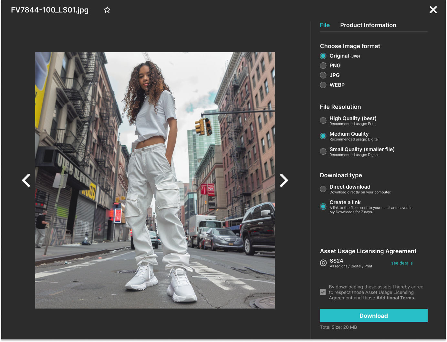Click the Additional Terms link
Image resolution: width=447 pixels, height=342 pixels.
tap(395, 298)
